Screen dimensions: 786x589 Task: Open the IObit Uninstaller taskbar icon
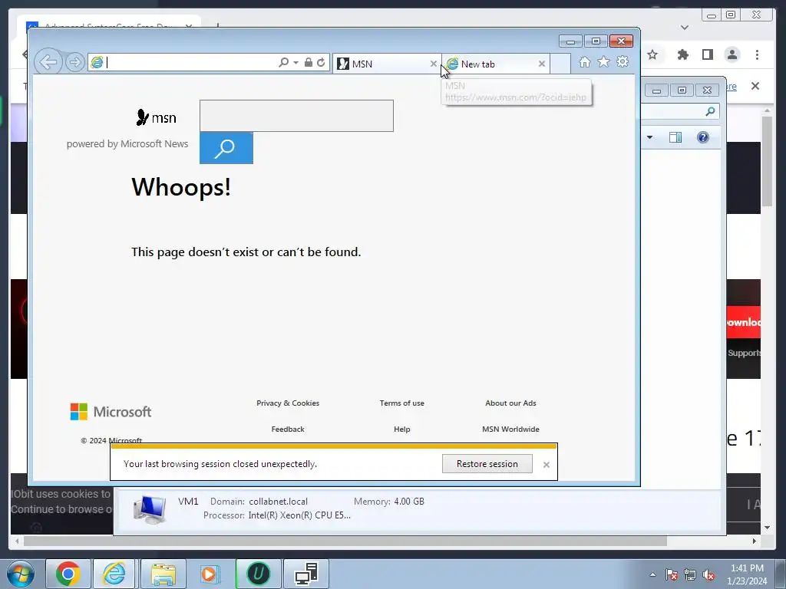click(x=259, y=574)
